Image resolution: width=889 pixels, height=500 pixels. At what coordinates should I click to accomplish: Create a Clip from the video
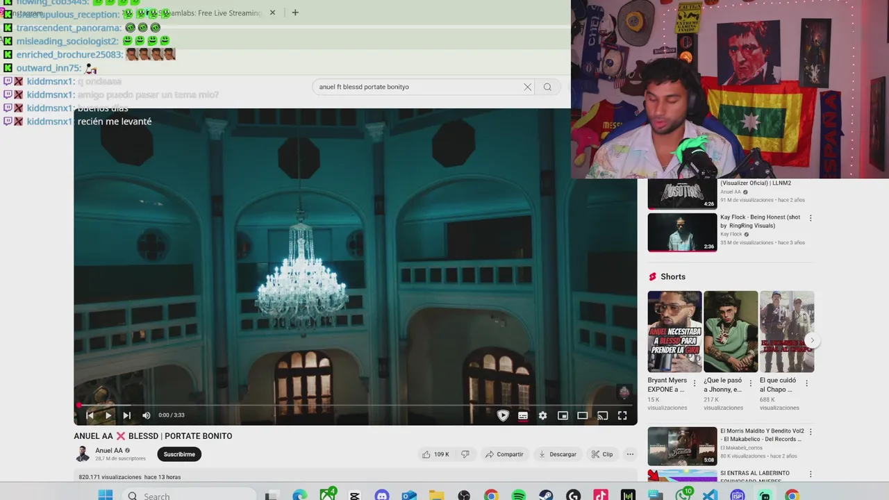pos(602,454)
